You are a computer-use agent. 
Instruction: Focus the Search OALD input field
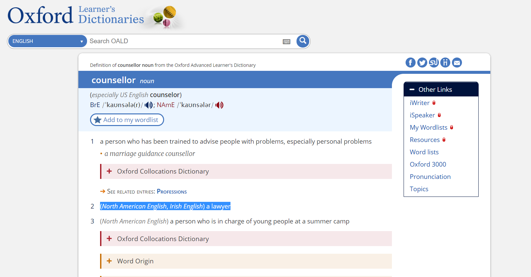[x=185, y=41]
